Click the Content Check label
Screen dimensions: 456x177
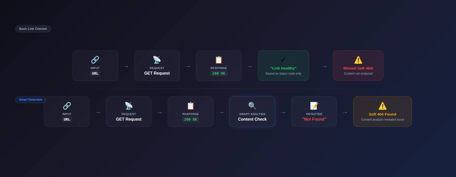click(x=252, y=119)
